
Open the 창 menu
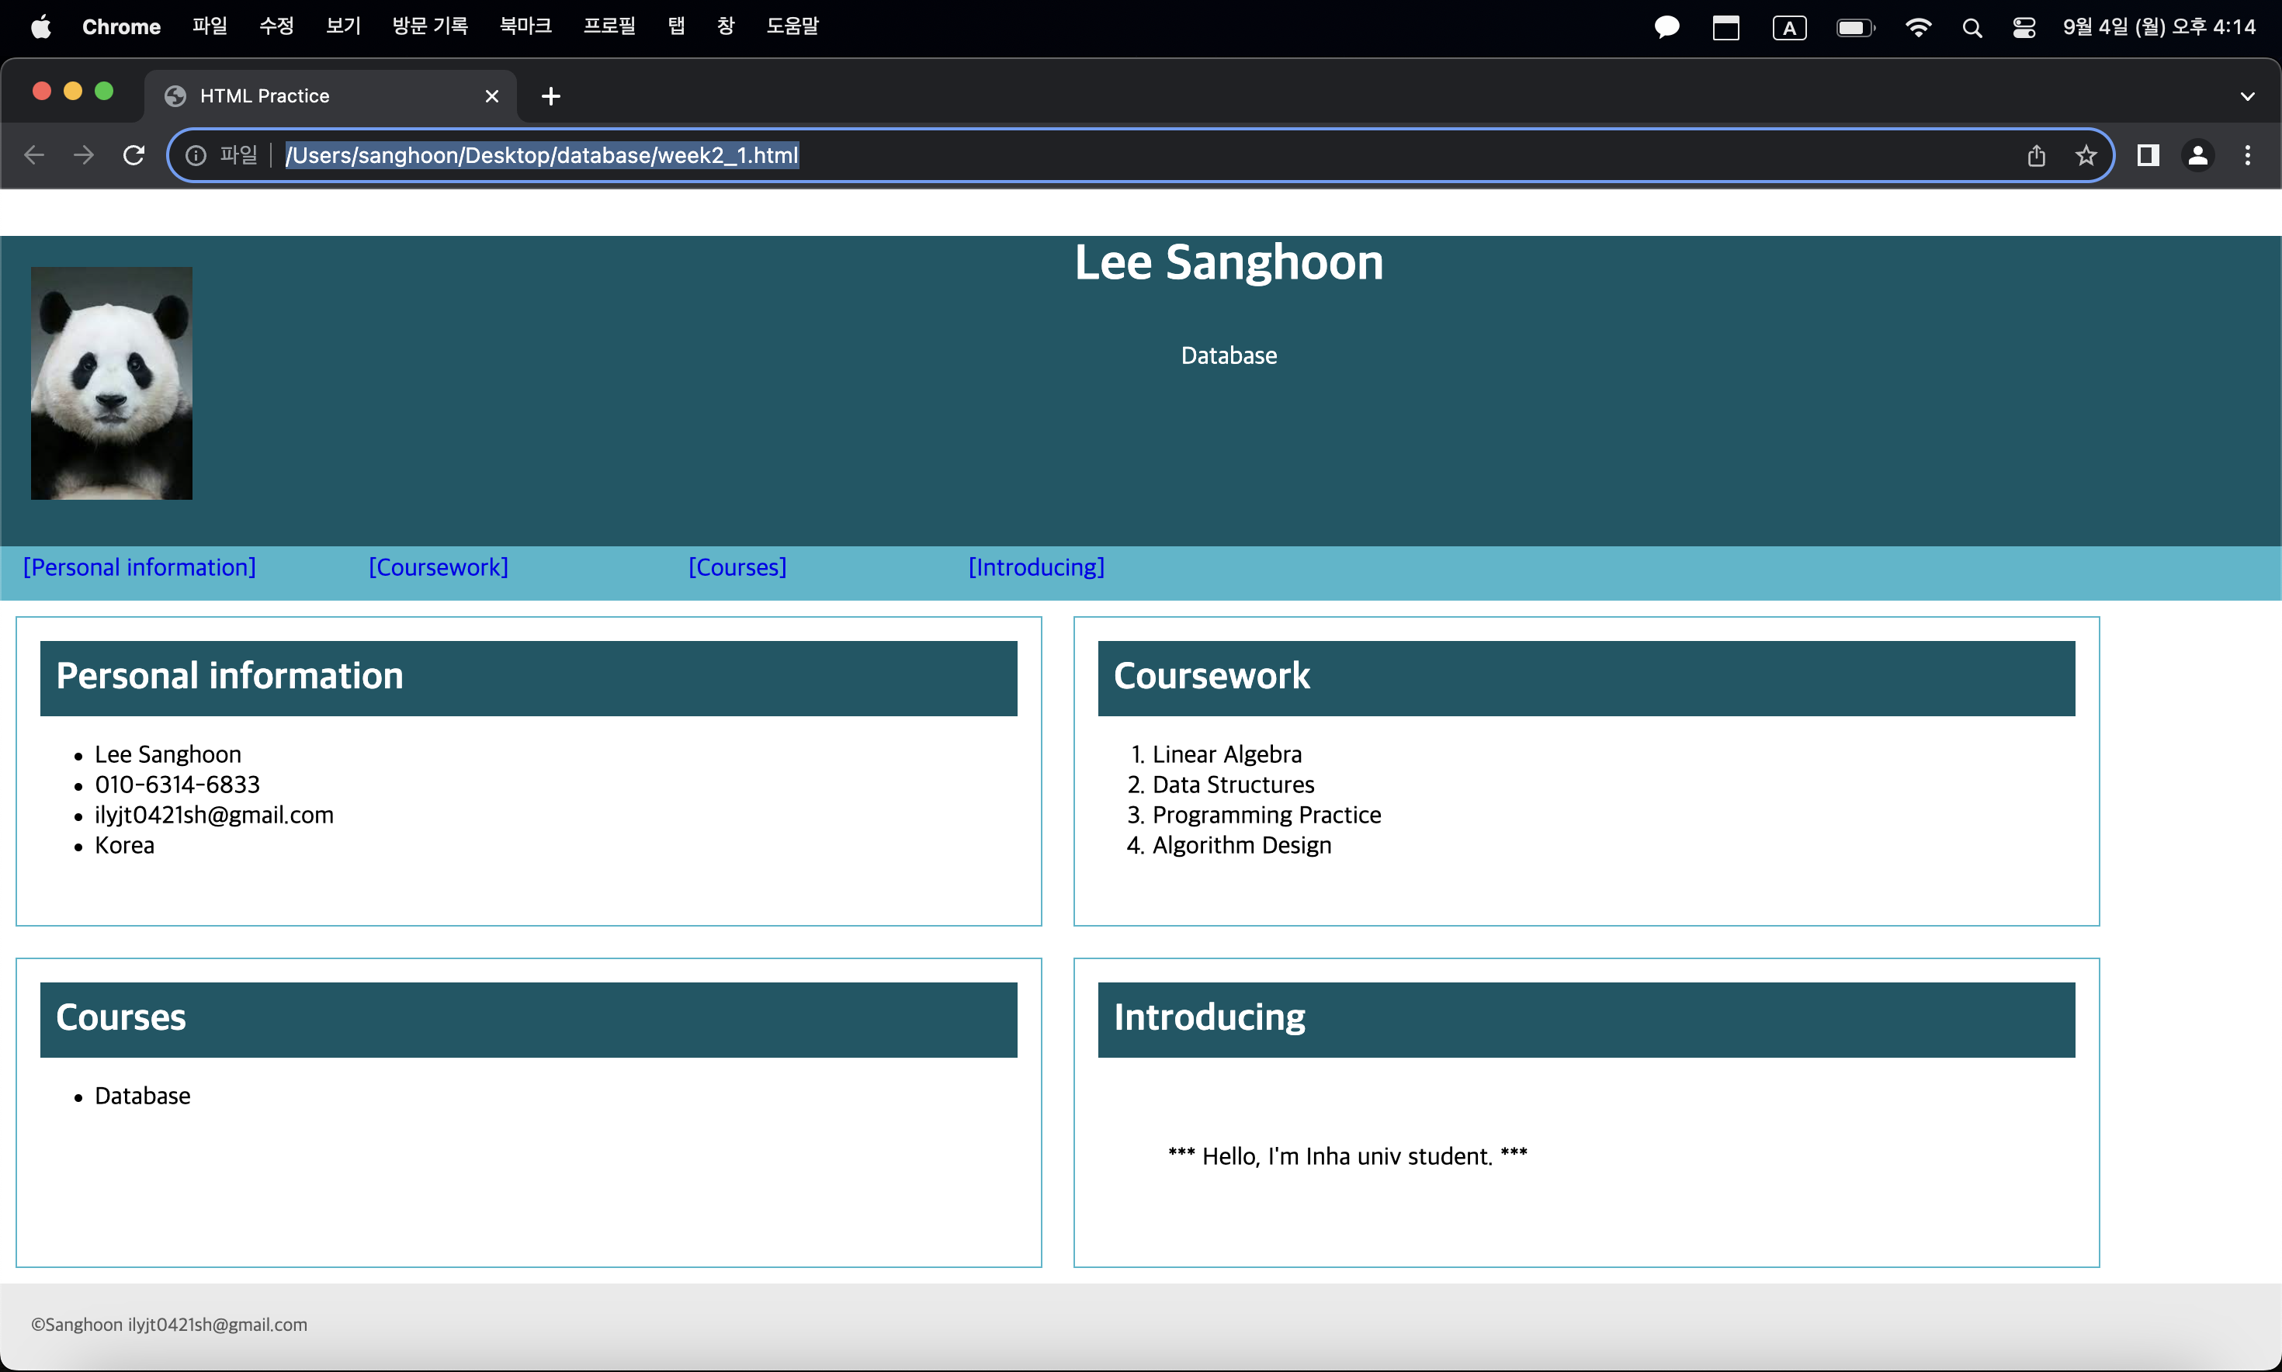pos(726,27)
